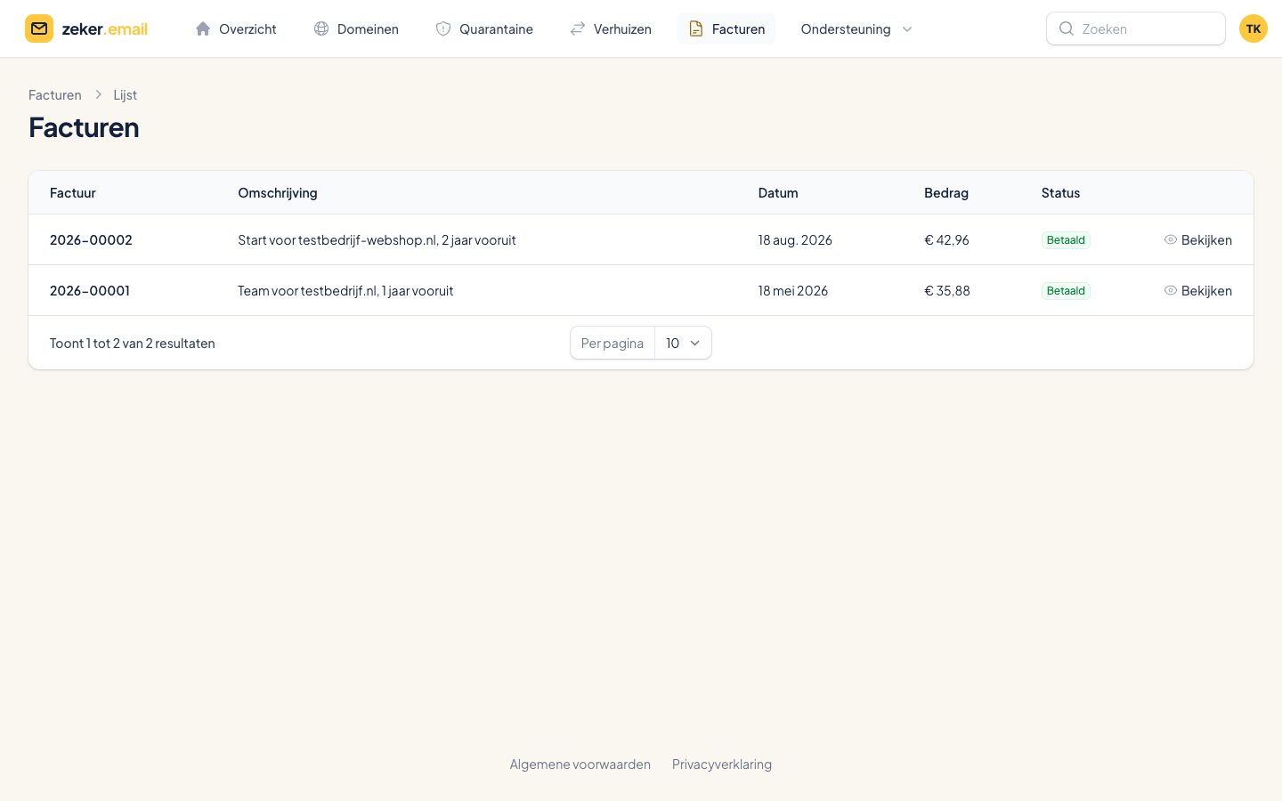Viewport: 1282px width, 801px height.
Task: Open the Verhuizen nav item
Action: coord(611,28)
